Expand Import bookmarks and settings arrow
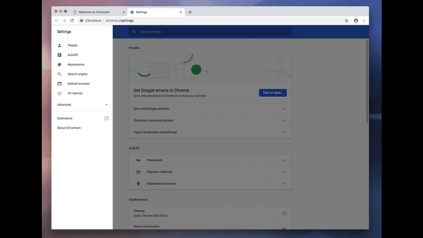Image resolution: width=423 pixels, height=238 pixels. click(284, 132)
